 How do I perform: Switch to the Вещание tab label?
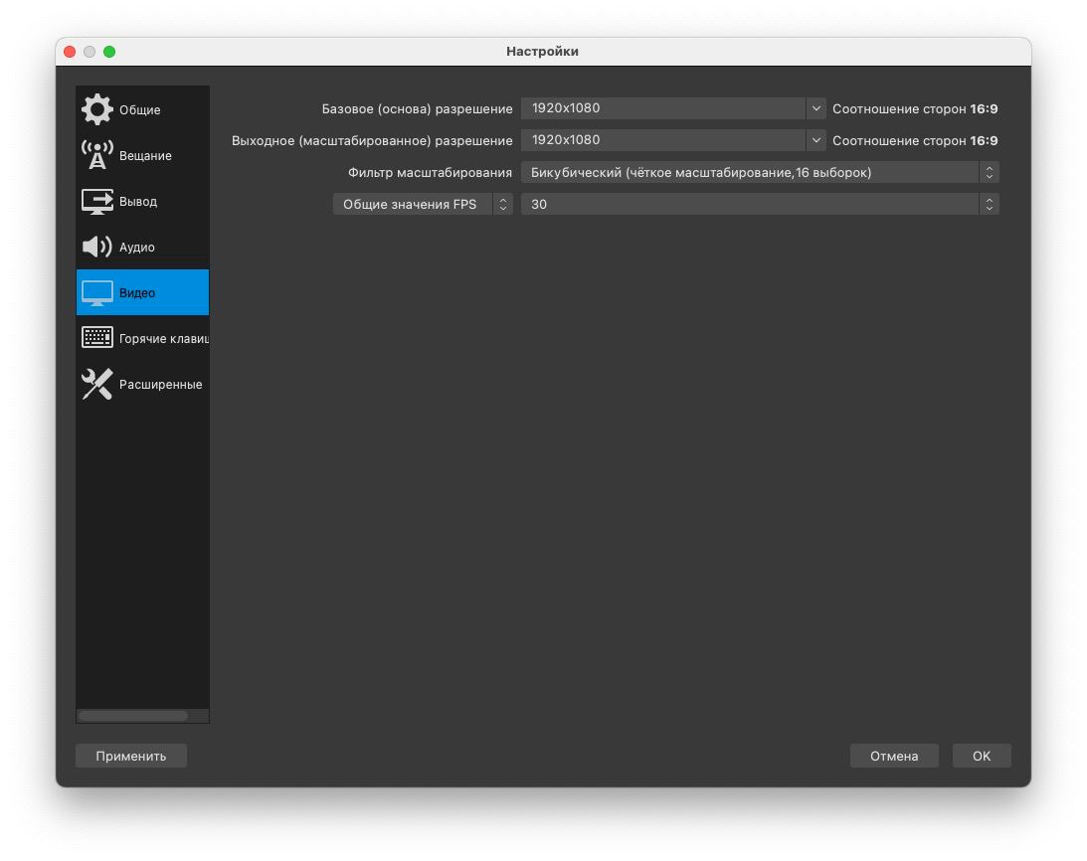(x=145, y=156)
